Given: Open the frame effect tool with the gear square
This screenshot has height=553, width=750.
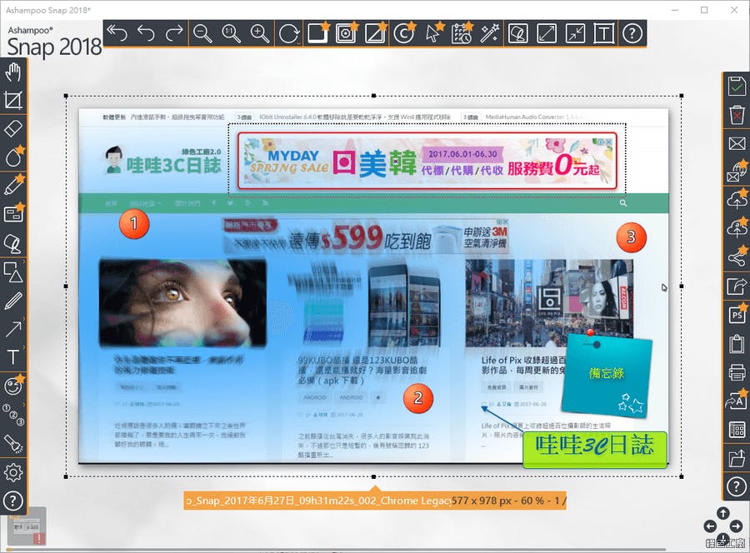Looking at the screenshot, I should [x=347, y=33].
